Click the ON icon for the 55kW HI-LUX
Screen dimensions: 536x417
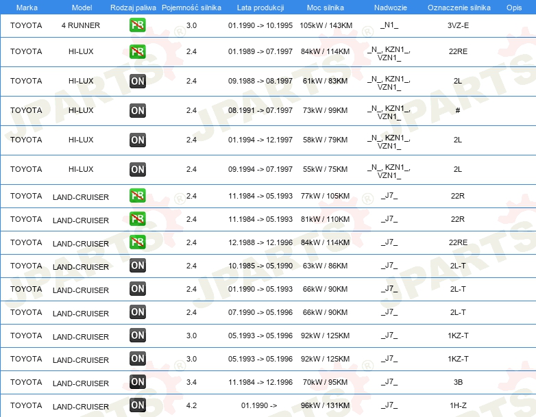(x=137, y=169)
